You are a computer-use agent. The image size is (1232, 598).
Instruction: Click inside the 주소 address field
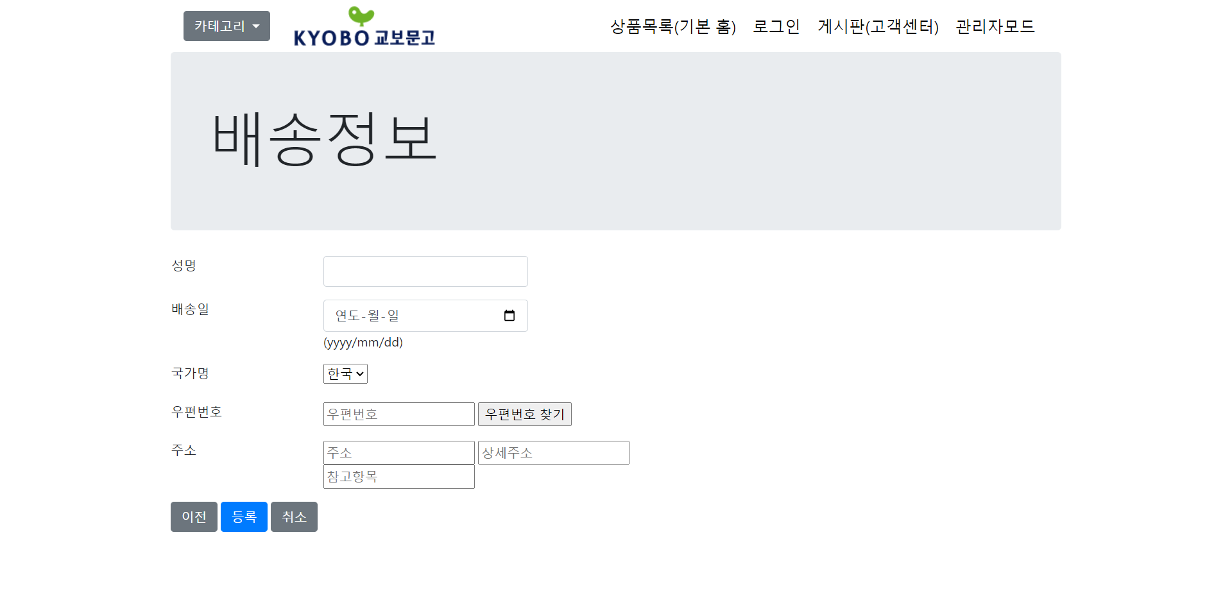tap(398, 452)
